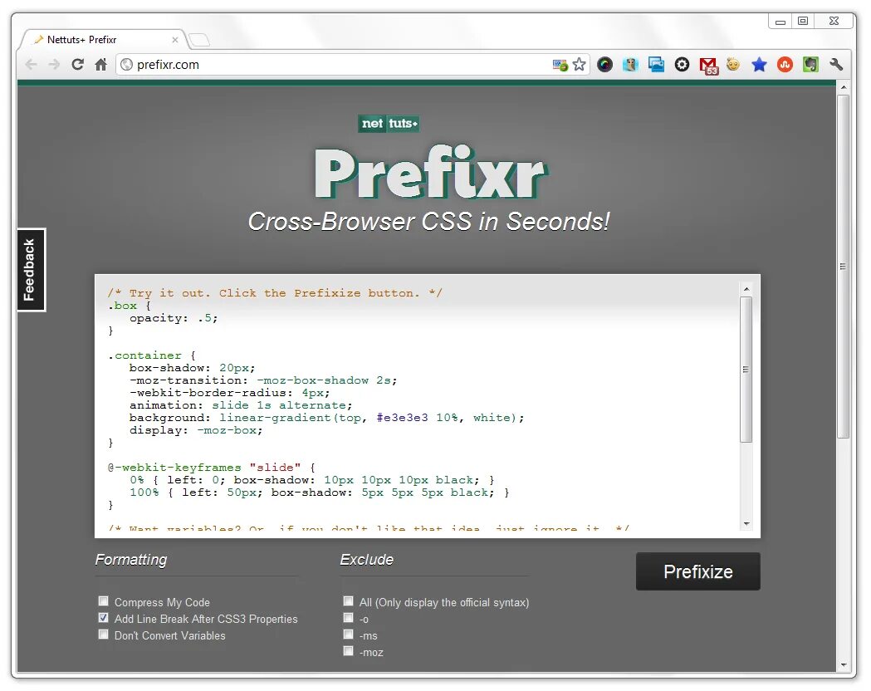
Task: Reload the prefixr.com page
Action: (77, 65)
